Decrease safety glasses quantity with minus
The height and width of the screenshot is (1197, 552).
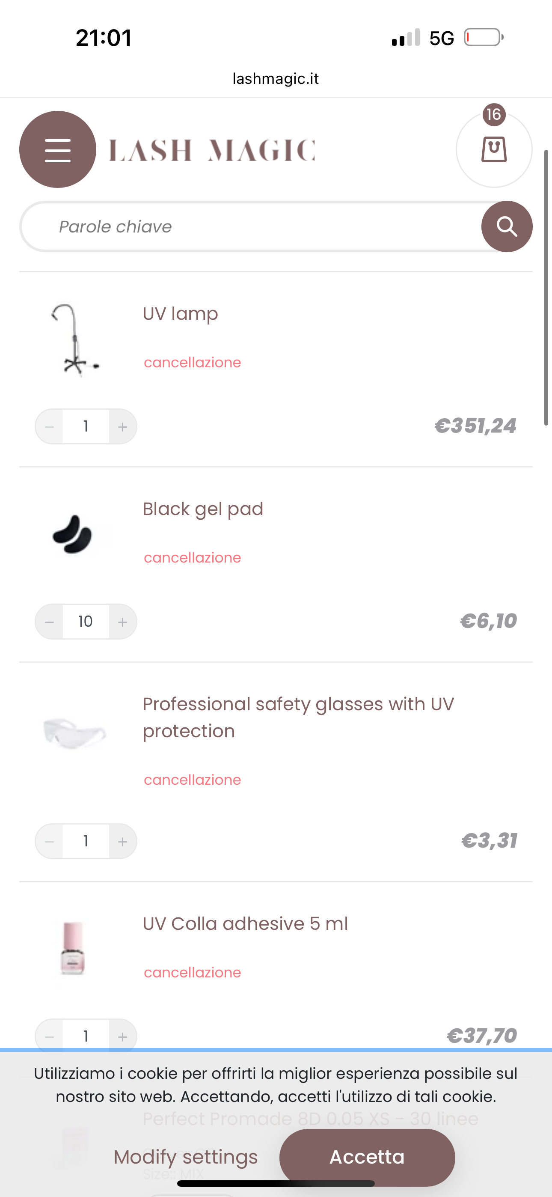click(x=50, y=842)
